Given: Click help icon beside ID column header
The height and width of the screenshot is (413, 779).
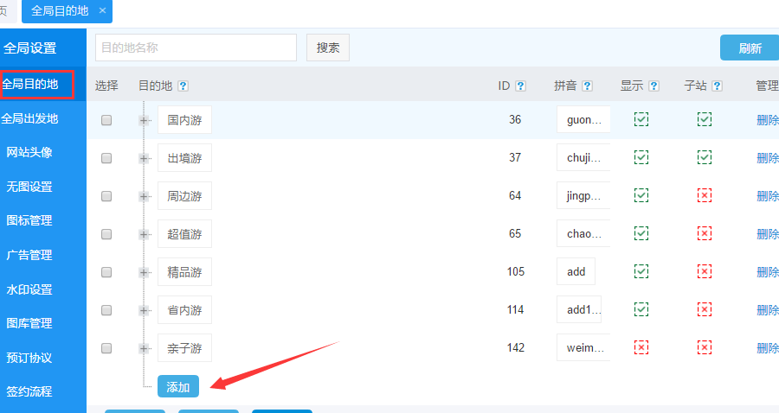Looking at the screenshot, I should click(520, 86).
